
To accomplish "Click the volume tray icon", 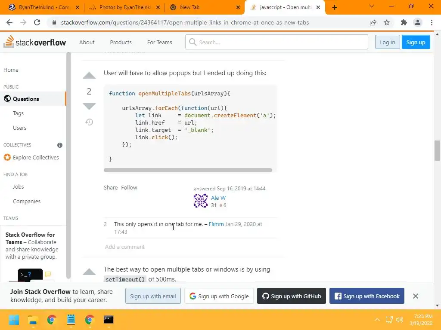I will tap(399, 320).
